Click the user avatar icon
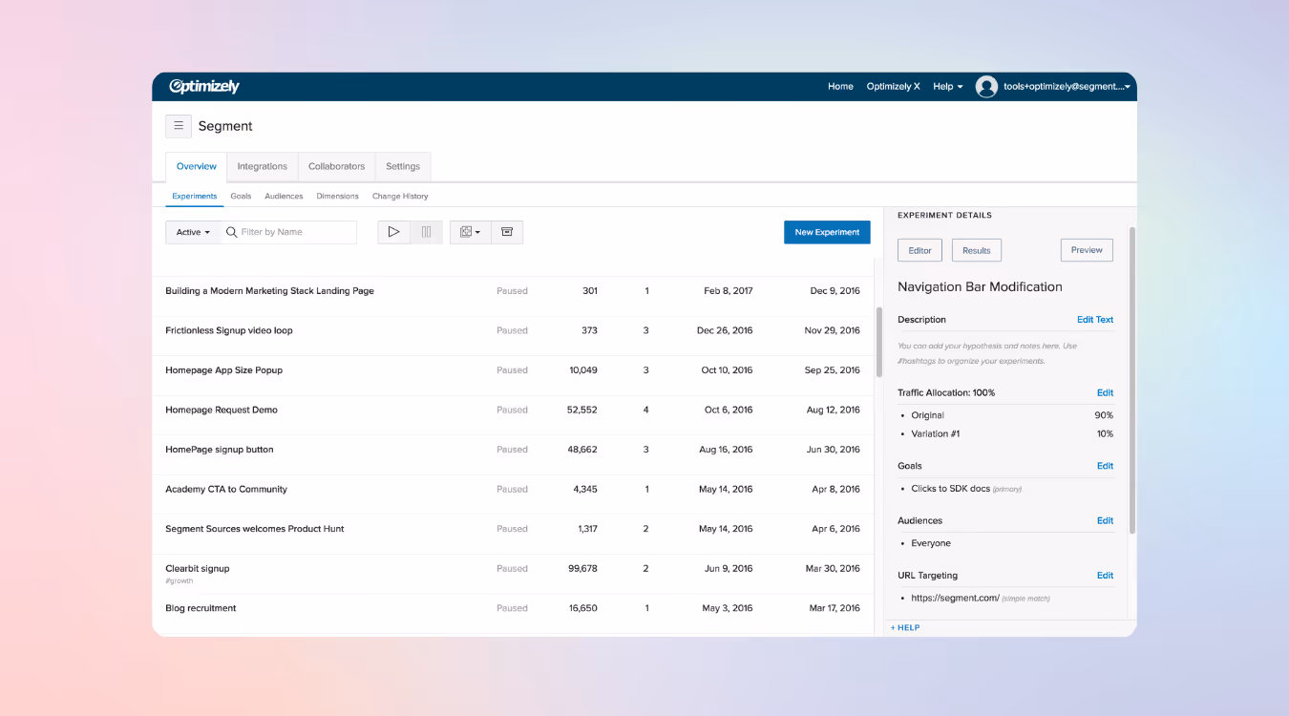This screenshot has width=1289, height=716. [x=986, y=87]
